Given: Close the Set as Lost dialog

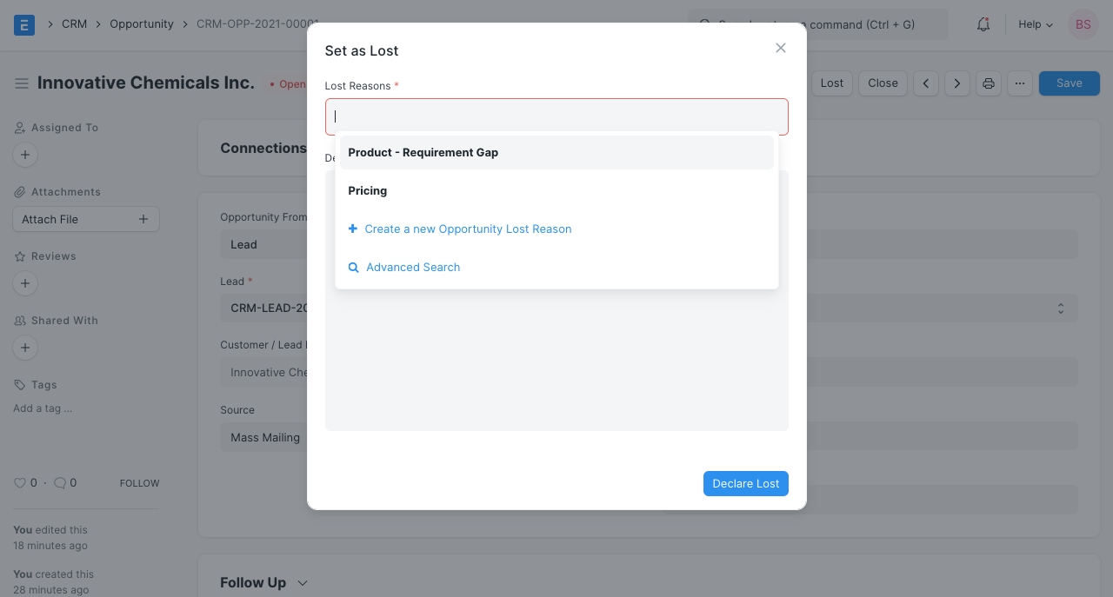Looking at the screenshot, I should [x=781, y=49].
